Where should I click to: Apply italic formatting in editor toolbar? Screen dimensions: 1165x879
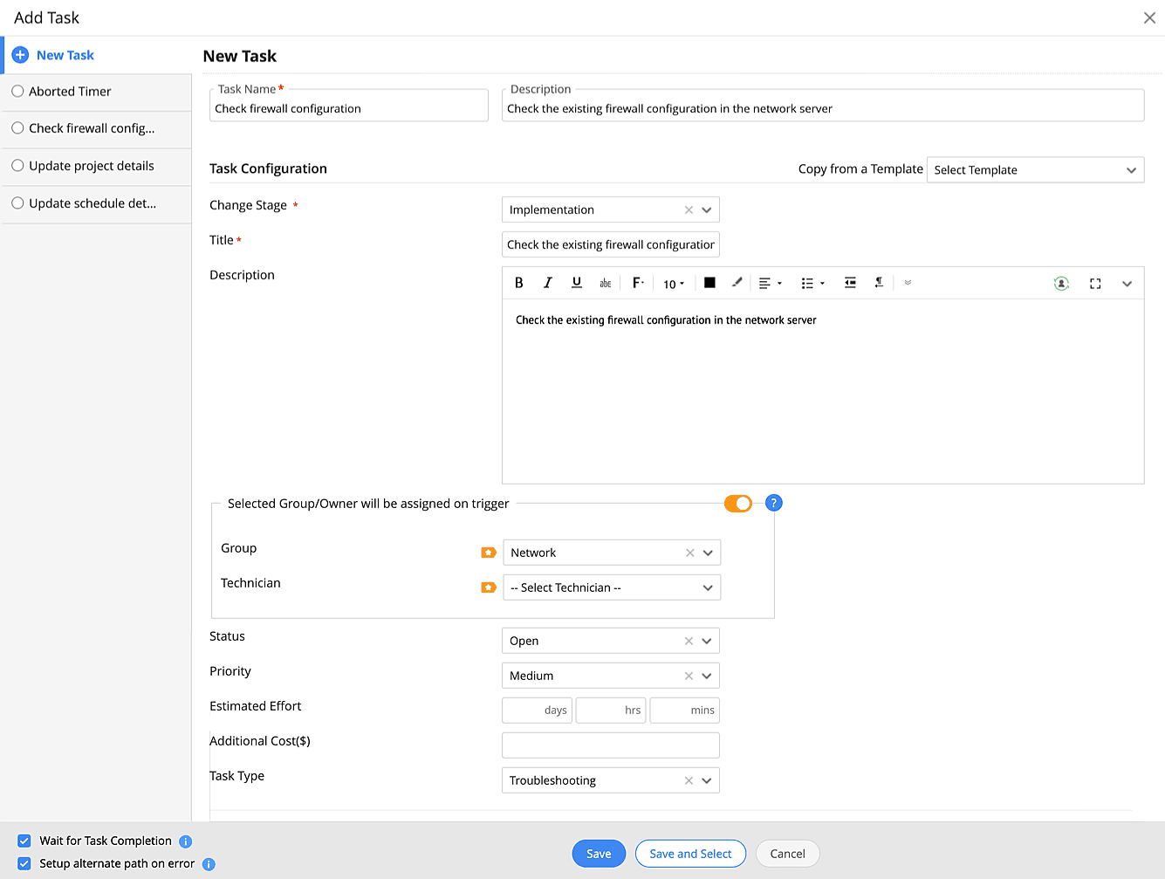click(x=548, y=283)
